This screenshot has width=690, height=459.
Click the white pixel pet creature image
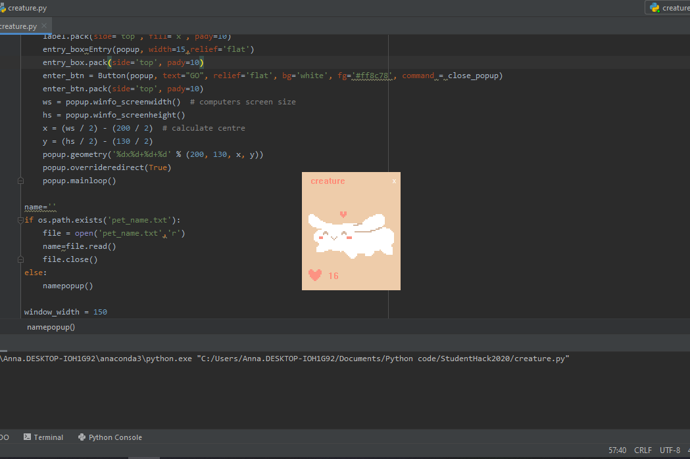tap(351, 236)
